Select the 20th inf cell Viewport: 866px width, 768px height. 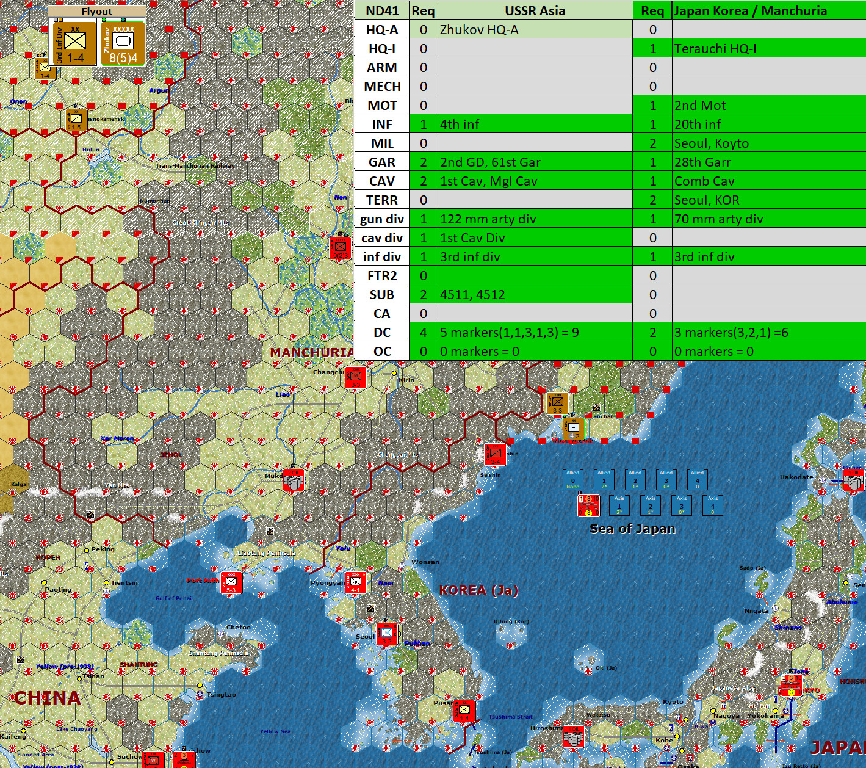[x=769, y=124]
